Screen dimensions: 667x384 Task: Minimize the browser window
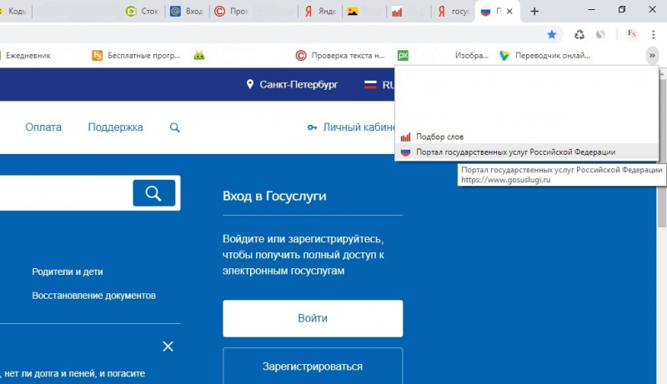click(x=591, y=10)
